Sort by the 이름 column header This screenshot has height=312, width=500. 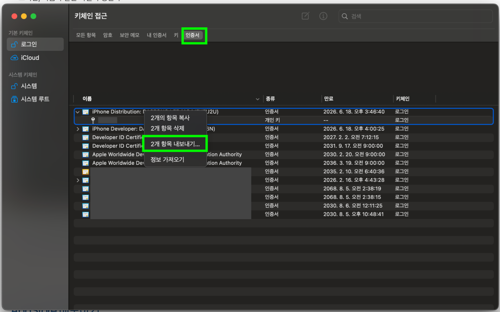87,99
